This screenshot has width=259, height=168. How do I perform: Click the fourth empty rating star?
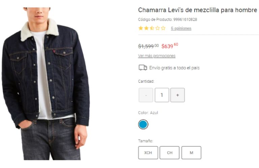pyautogui.click(x=157, y=28)
